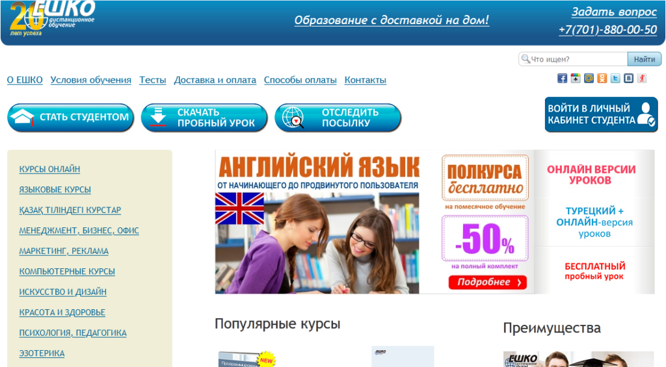Viewport: 666px width, 367px height.
Task: Click the VKontakte share icon
Action: point(629,79)
